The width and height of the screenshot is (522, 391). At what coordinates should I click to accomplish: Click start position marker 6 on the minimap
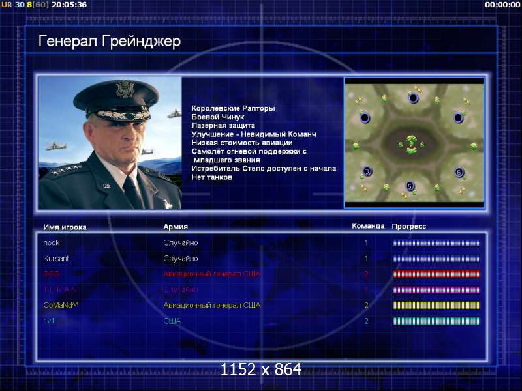[459, 172]
